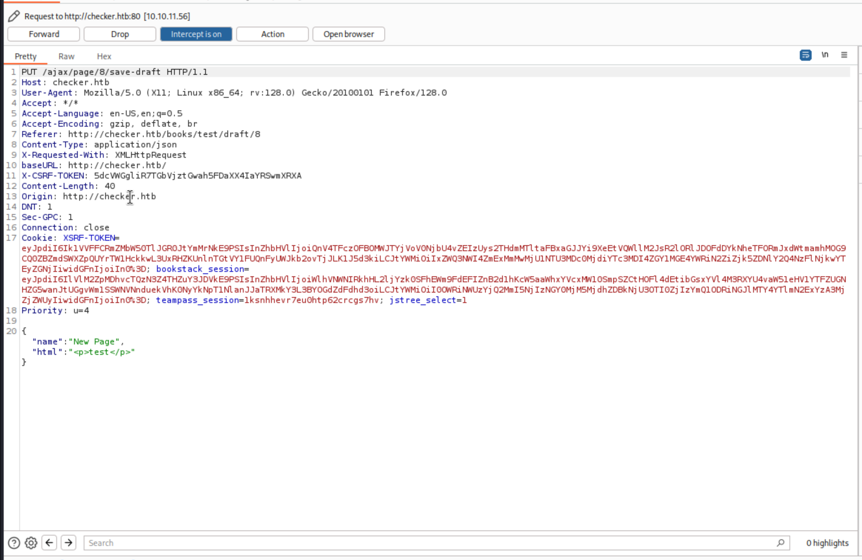Open the Action dropdown menu
This screenshot has width=862, height=560.
pos(272,34)
